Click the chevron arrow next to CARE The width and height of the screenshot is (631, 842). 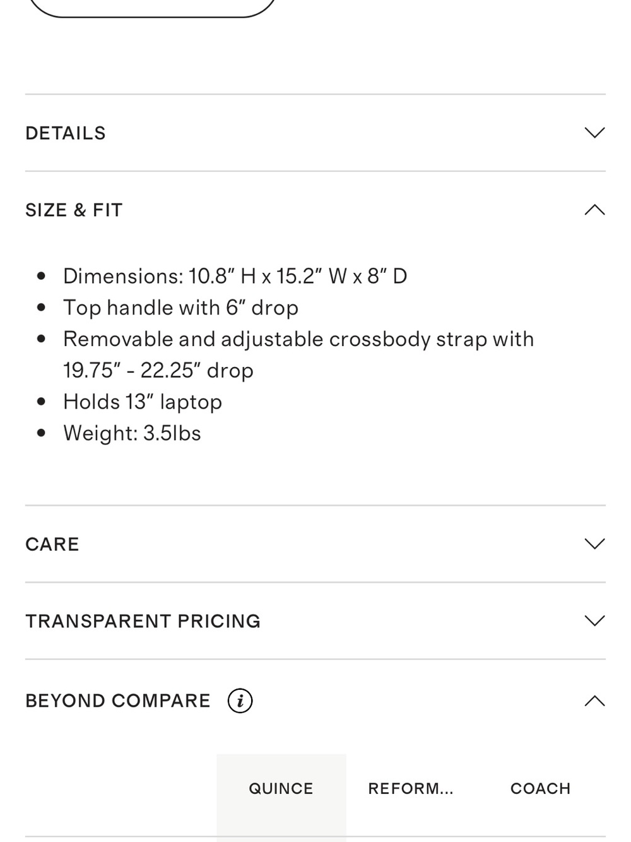(594, 544)
